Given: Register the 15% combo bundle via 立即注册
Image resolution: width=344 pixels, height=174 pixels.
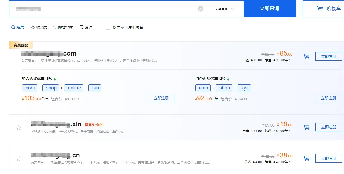Looking at the screenshot, I should point(161,98).
